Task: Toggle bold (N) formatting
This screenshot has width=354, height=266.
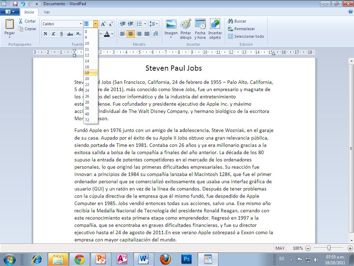Action: click(x=45, y=34)
